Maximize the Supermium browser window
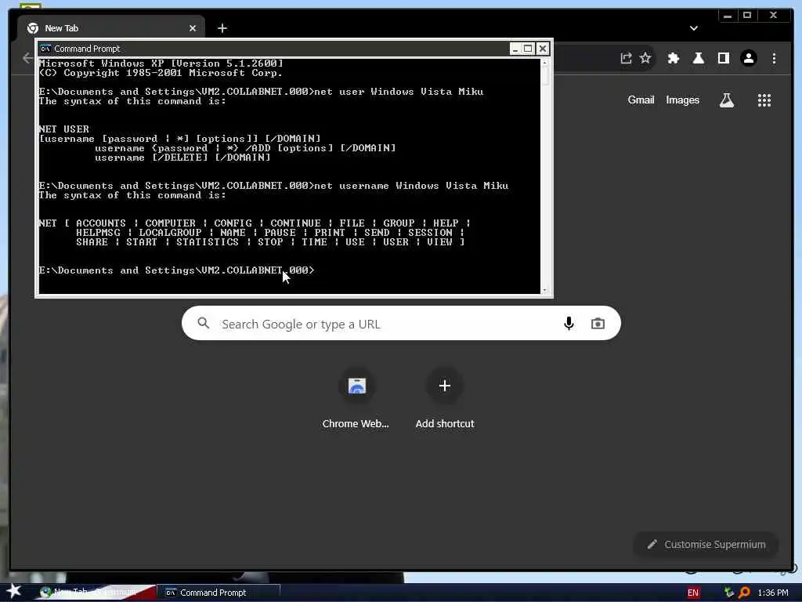Image resolution: width=802 pixels, height=602 pixels. click(x=747, y=16)
